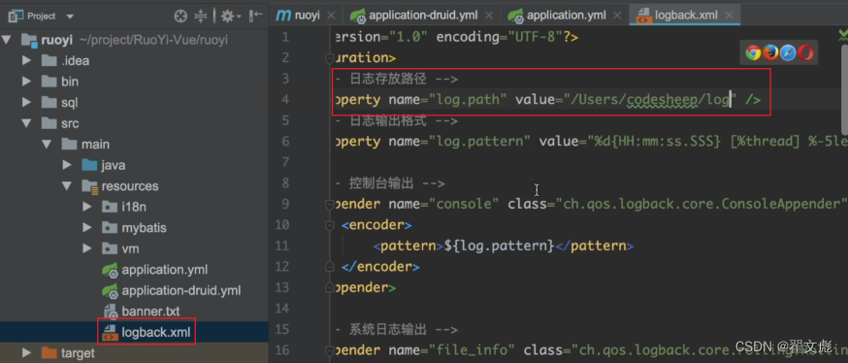Click the locate/scroll-from-source target icon
The image size is (848, 363).
coord(180,16)
